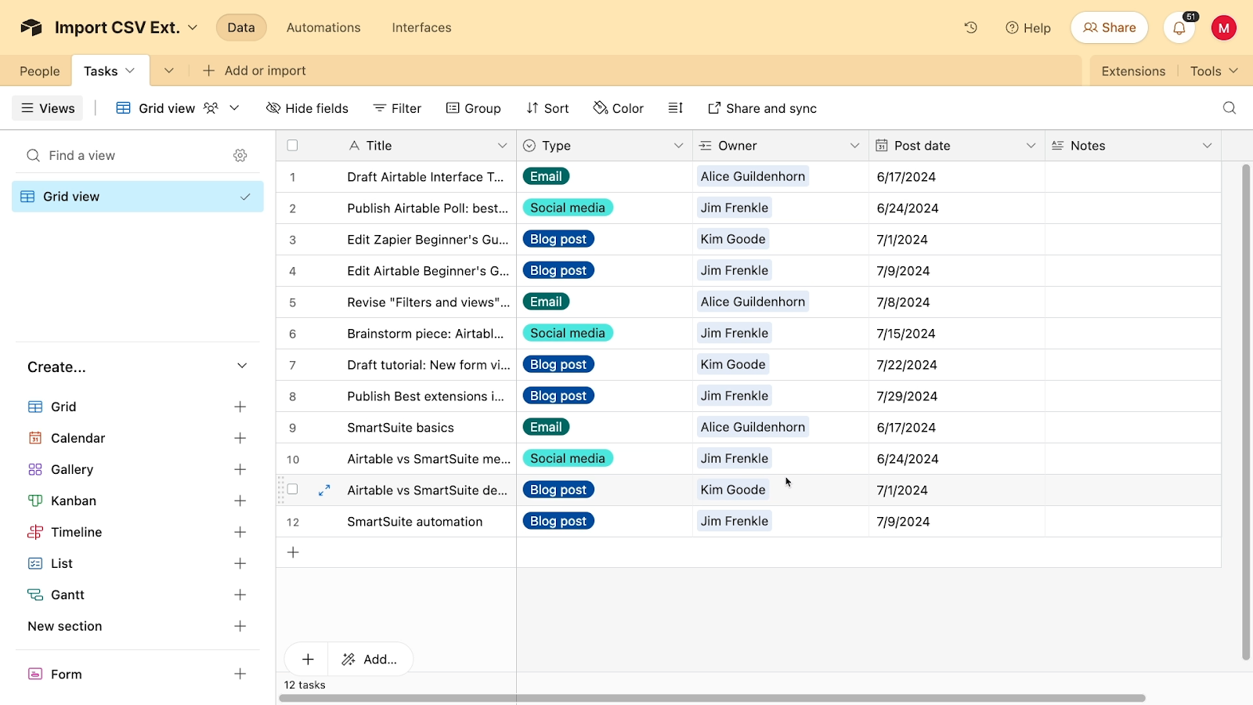Click the Help button
The width and height of the screenshot is (1253, 705).
[1028, 27]
